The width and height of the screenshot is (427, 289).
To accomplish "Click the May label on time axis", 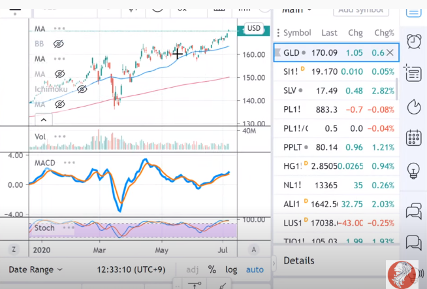I will (161, 250).
